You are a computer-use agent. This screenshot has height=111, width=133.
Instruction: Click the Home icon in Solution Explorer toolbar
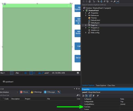(90, 1)
